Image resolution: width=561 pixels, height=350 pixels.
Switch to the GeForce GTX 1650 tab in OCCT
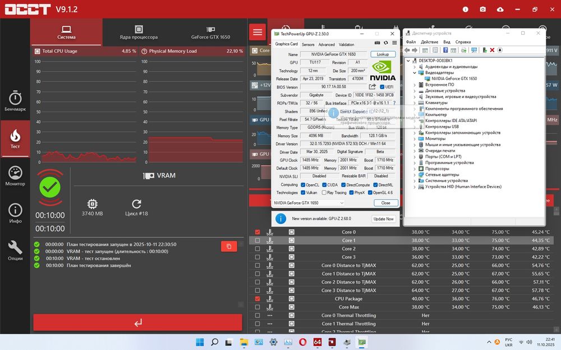[x=210, y=32]
